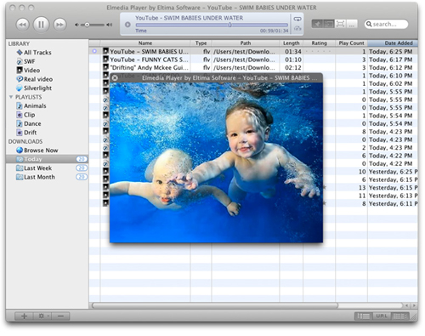Image resolution: width=425 pixels, height=336 pixels.
Task: Click the fullscreen view toolbar icon
Action: coord(340,24)
